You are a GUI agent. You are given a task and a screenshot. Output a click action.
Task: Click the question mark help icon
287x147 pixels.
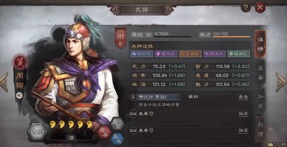pyautogui.click(x=246, y=8)
